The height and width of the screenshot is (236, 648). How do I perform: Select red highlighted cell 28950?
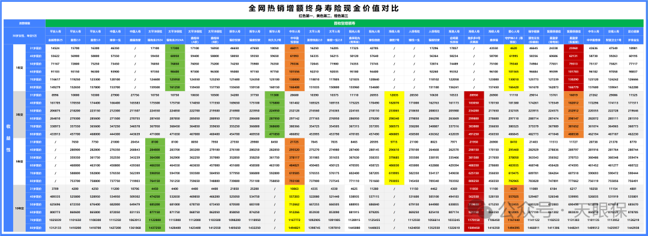[475, 95]
